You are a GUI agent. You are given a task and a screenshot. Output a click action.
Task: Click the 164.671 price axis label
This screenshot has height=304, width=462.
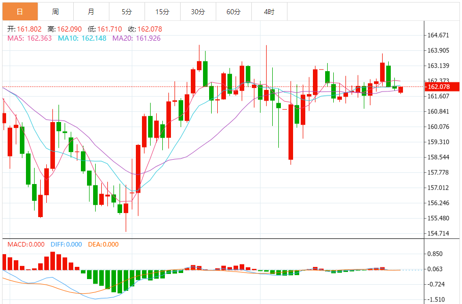(x=438, y=35)
